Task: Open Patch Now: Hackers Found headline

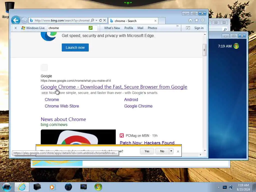Action: click(x=147, y=142)
